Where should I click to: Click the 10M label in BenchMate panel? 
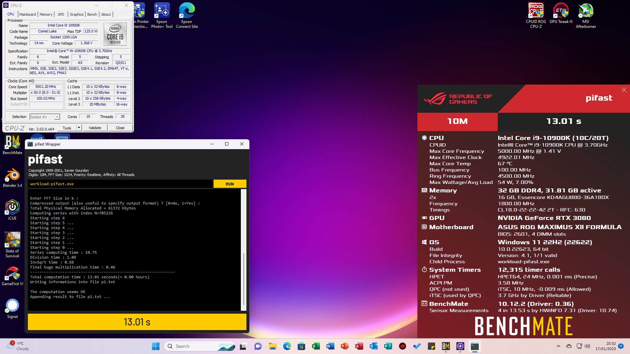[457, 121]
